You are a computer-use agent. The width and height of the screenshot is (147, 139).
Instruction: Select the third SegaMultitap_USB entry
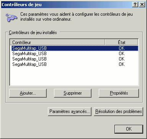[x=74, y=59]
